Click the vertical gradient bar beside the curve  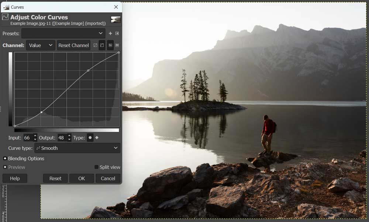tap(10, 89)
